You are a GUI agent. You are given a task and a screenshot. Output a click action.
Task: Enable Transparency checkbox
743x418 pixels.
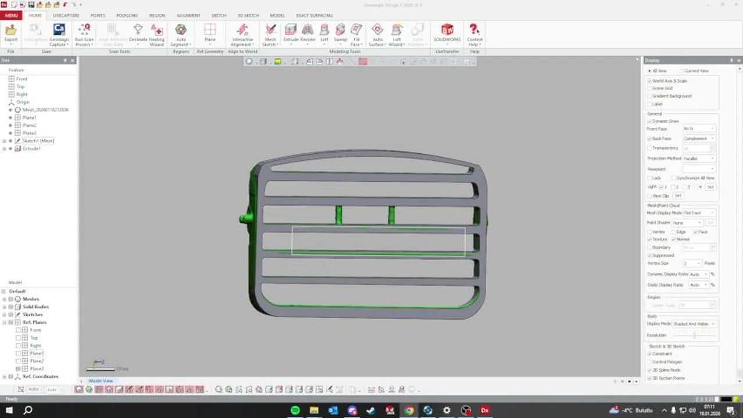click(649, 148)
